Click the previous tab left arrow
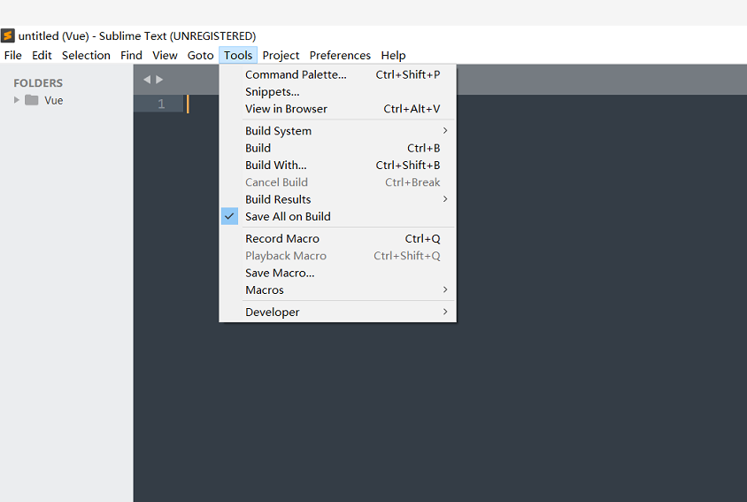This screenshot has width=747, height=502. tap(147, 80)
